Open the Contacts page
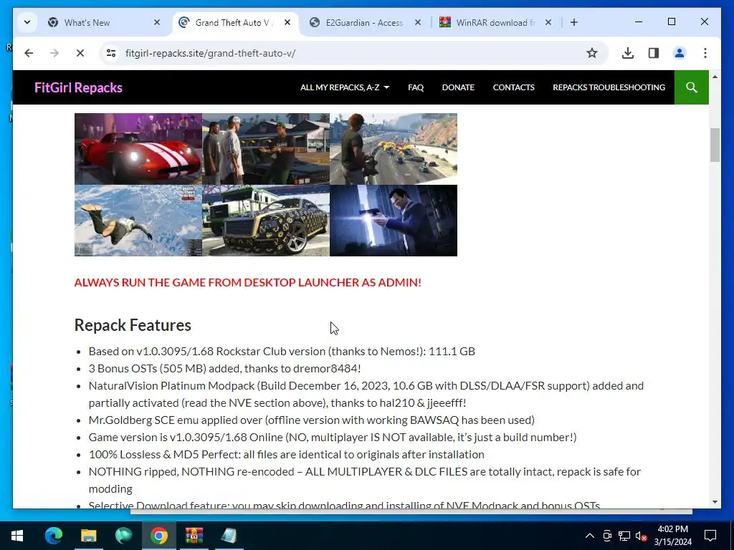Screen dimensions: 734x550 pyautogui.click(x=513, y=87)
